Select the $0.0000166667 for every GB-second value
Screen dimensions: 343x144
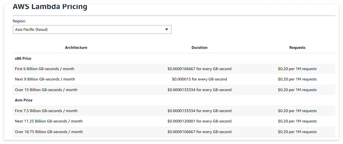pos(200,69)
